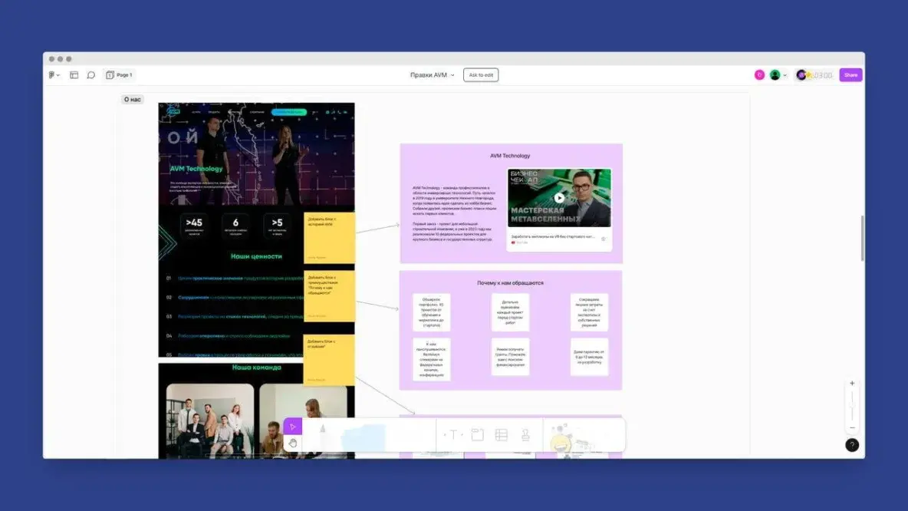Select the Stamp tool
The width and height of the screenshot is (908, 511).
[525, 435]
